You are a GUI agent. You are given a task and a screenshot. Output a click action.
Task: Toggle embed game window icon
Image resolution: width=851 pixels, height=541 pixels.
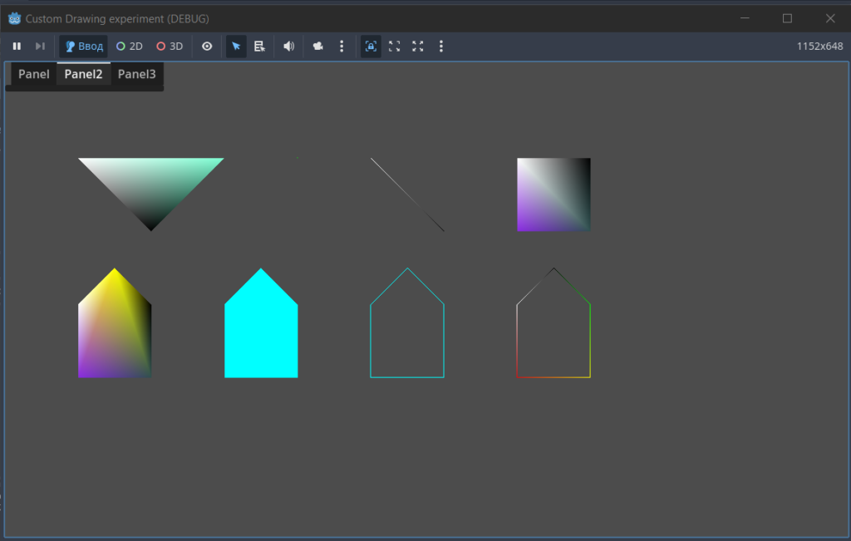coord(371,47)
